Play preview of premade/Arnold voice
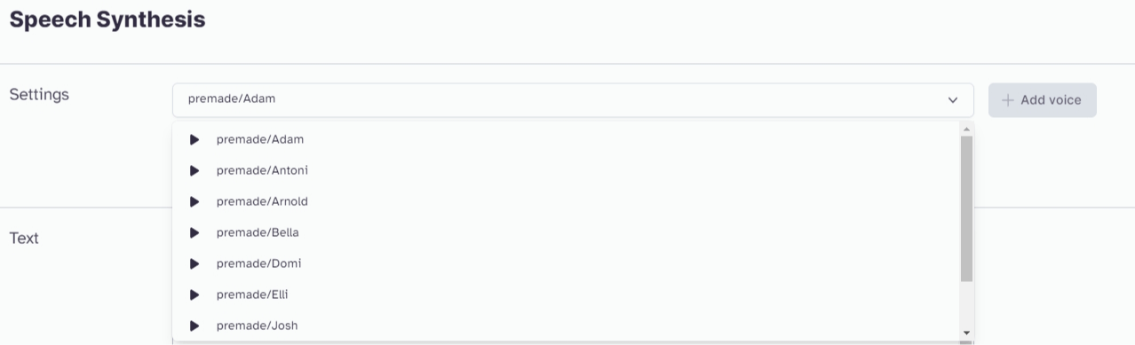The width and height of the screenshot is (1135, 345). click(194, 201)
